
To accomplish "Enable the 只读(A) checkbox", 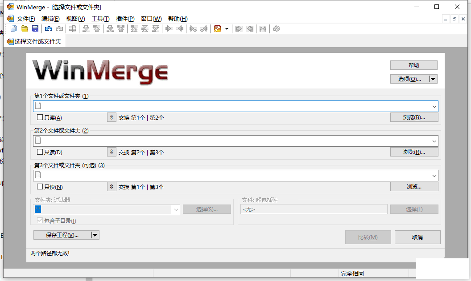I will click(40, 117).
